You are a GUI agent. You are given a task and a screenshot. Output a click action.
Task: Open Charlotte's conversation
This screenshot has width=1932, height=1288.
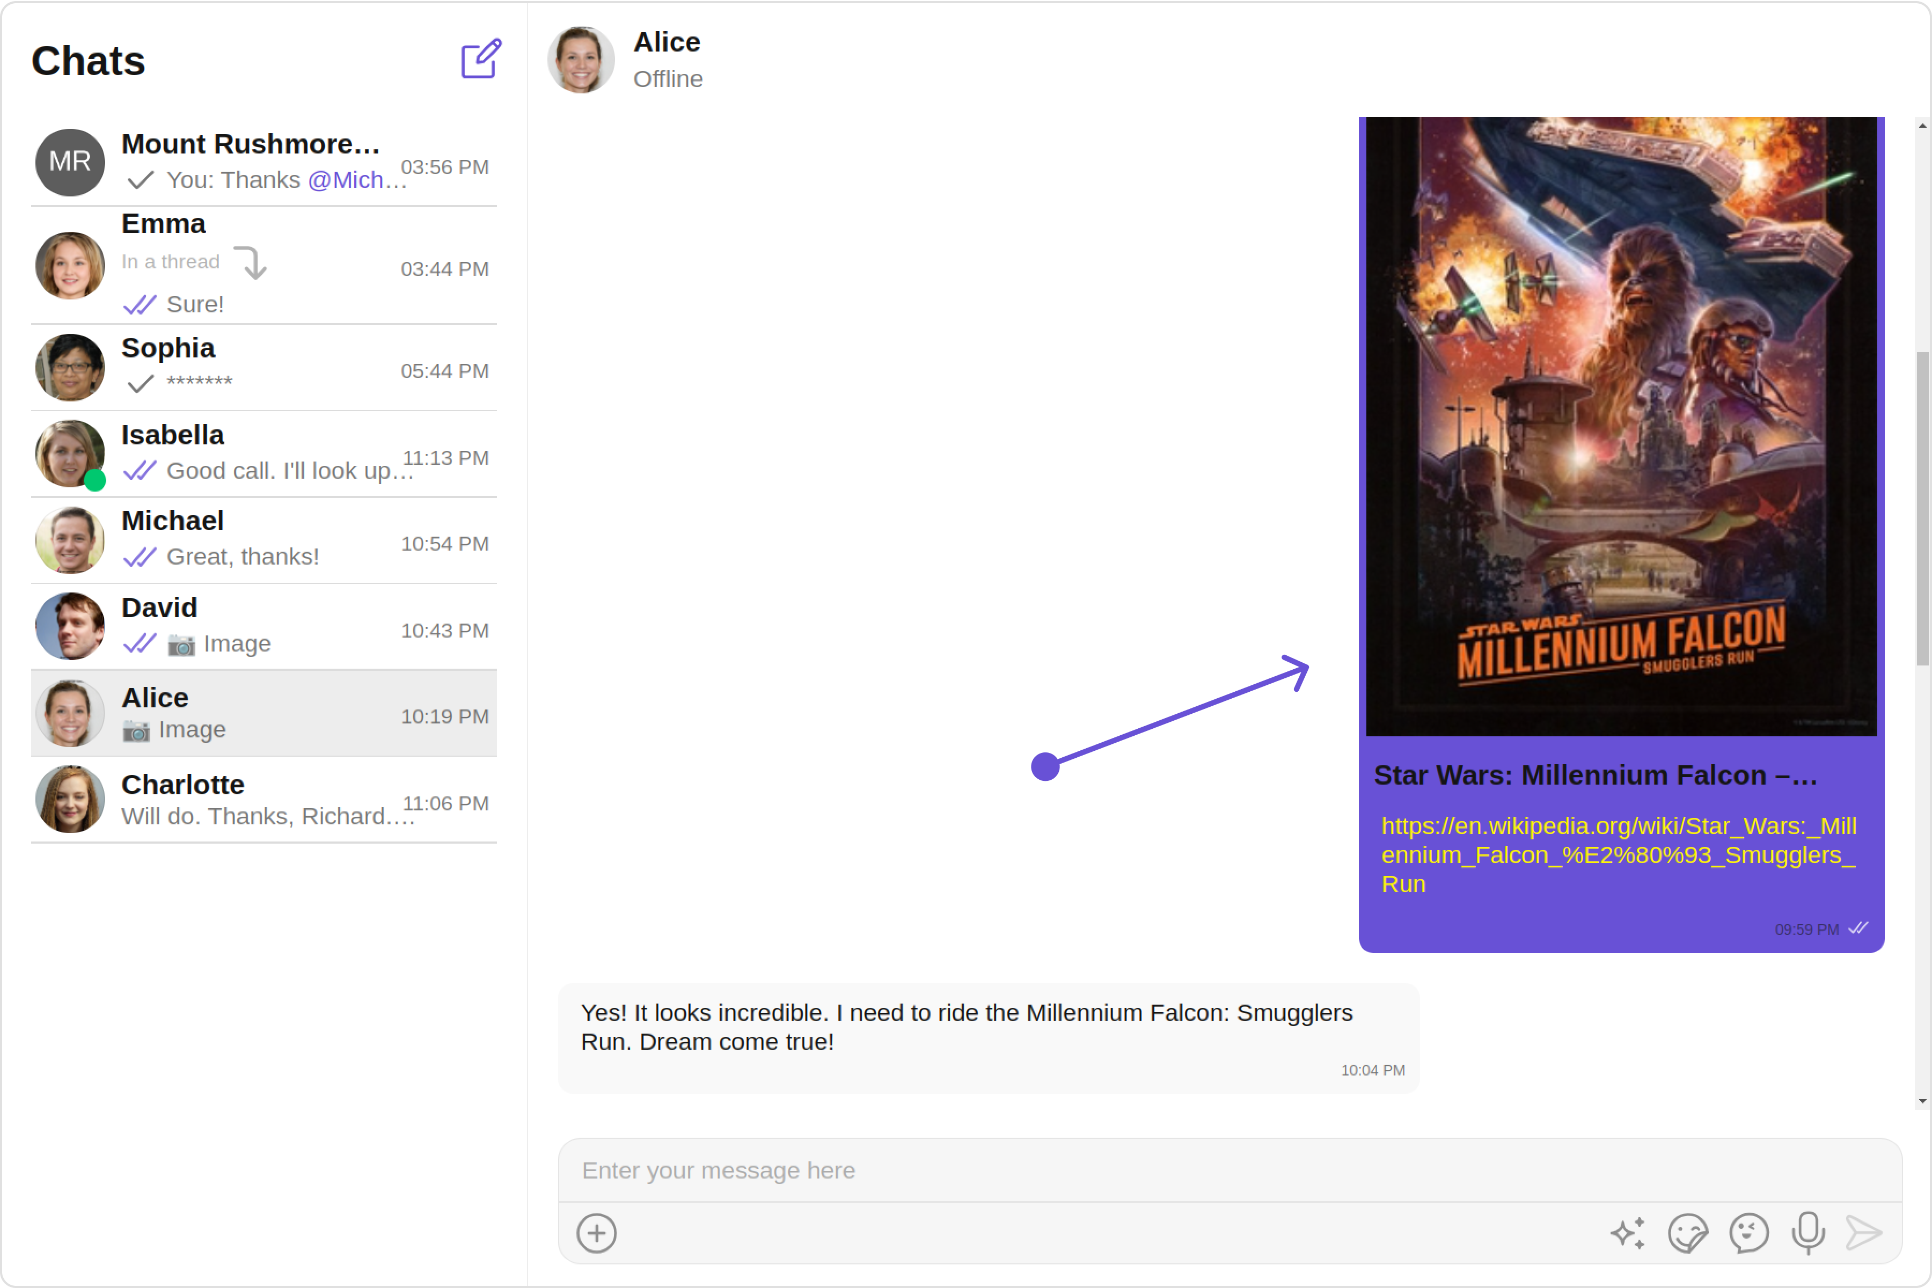tap(263, 799)
